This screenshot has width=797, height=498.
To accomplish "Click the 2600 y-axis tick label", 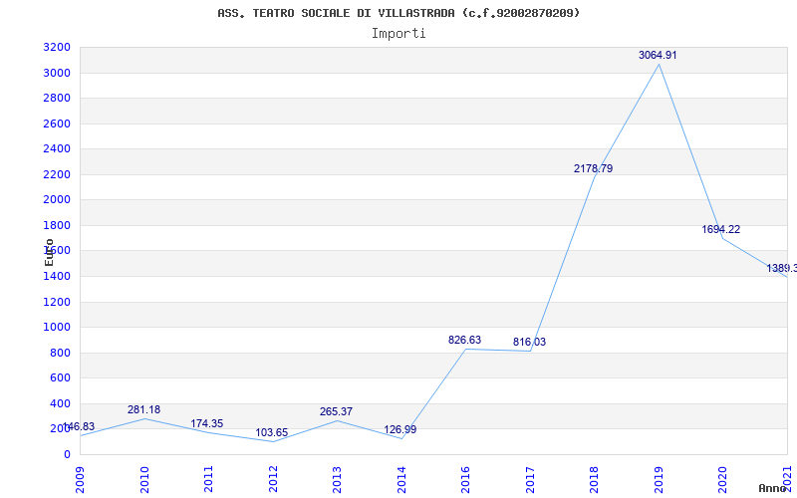I will [57, 124].
